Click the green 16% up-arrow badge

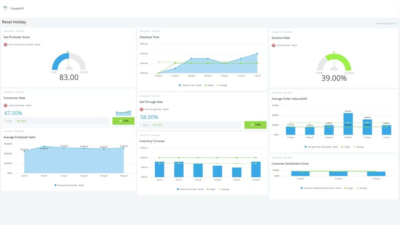255,125
